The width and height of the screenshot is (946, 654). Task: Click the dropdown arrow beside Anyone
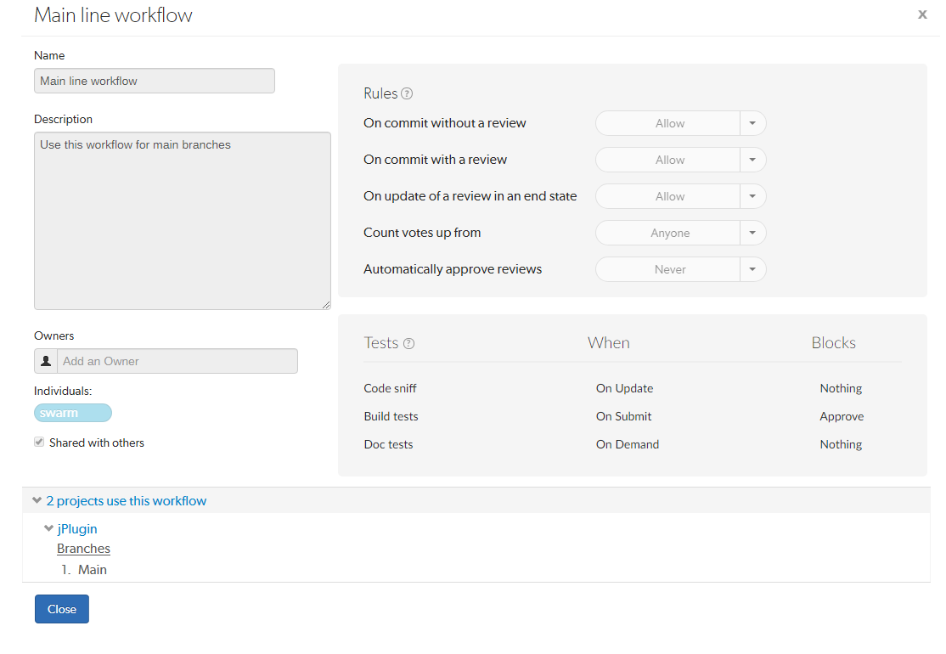coord(752,233)
